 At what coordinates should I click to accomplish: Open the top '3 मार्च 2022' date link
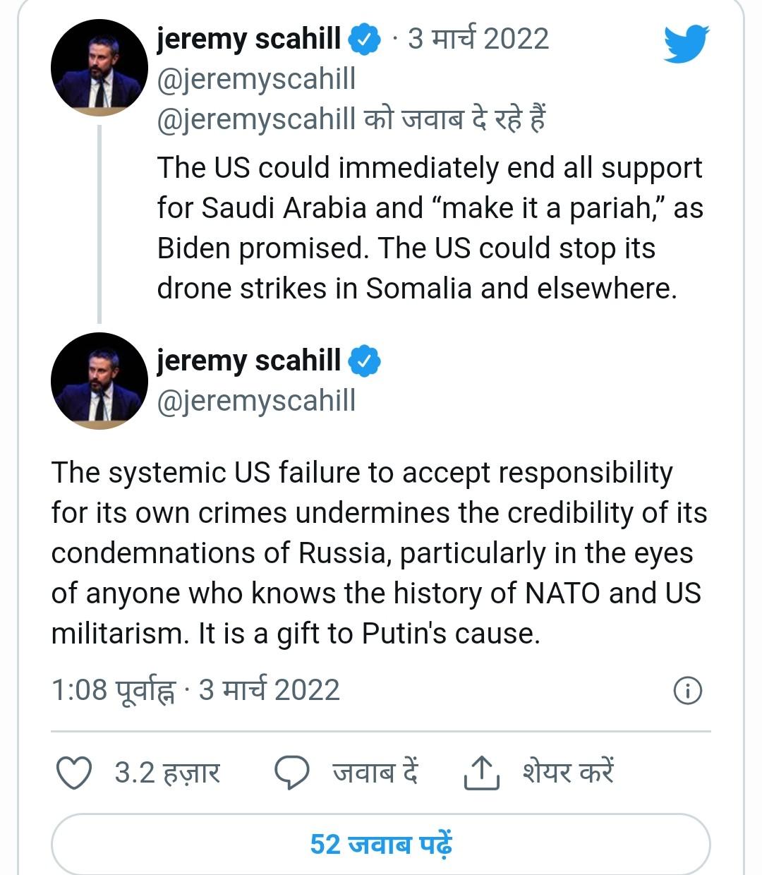478,39
